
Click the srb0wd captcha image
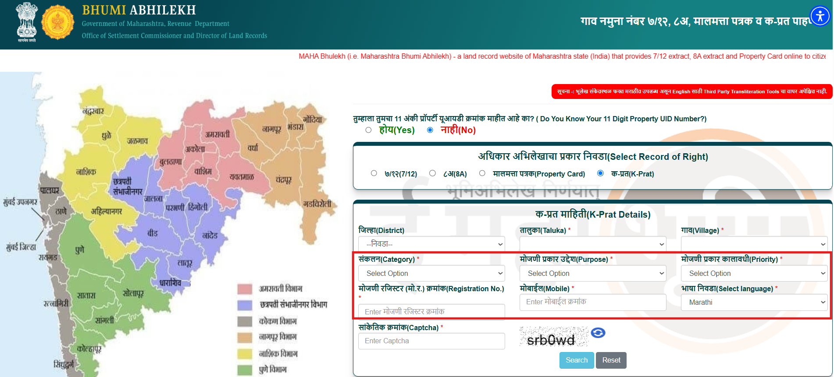[x=554, y=337]
